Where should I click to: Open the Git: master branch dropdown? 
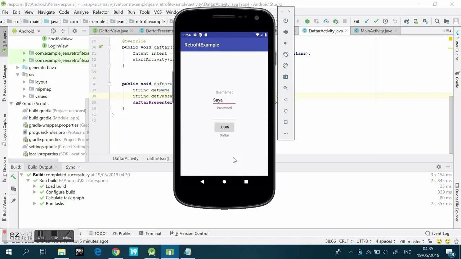click(x=412, y=241)
